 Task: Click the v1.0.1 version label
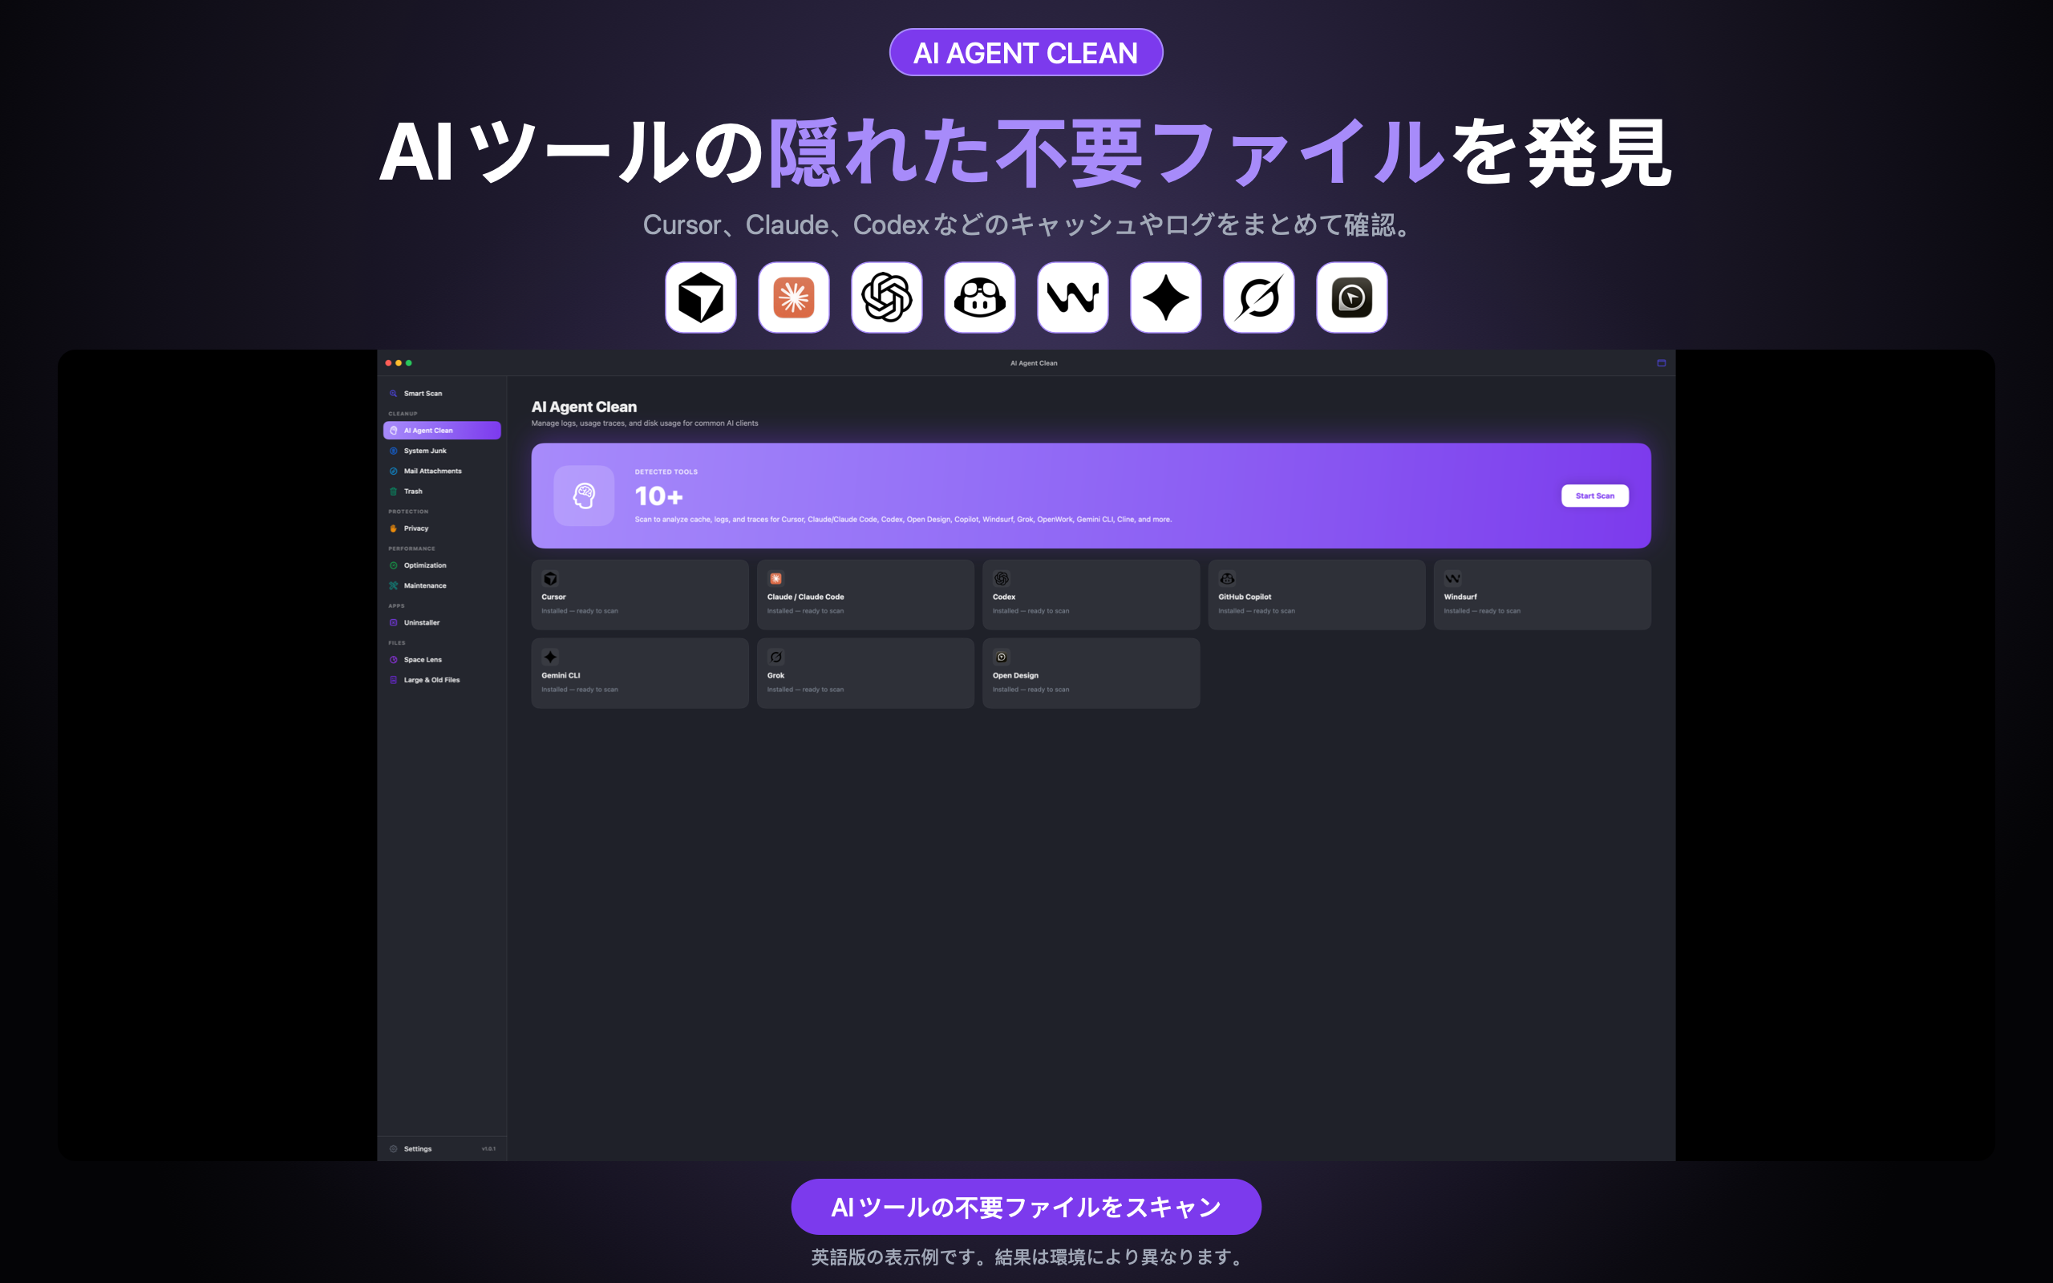click(488, 1149)
